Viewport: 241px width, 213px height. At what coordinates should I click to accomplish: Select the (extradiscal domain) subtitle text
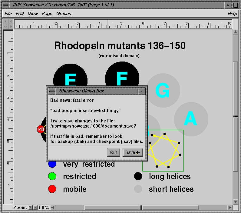click(119, 56)
